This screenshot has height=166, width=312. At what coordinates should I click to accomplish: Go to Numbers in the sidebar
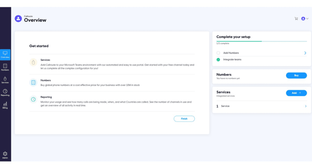(5, 67)
